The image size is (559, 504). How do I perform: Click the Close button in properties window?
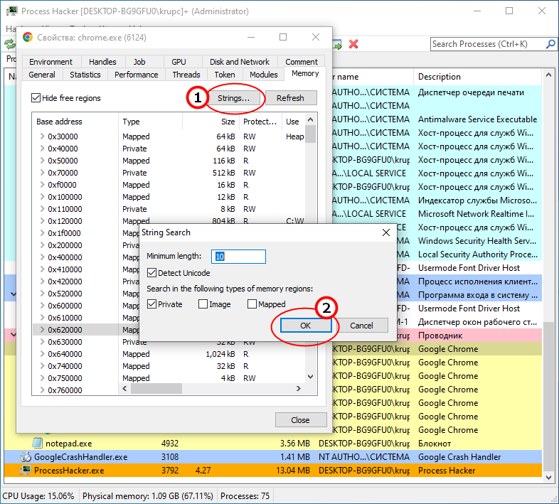point(301,420)
